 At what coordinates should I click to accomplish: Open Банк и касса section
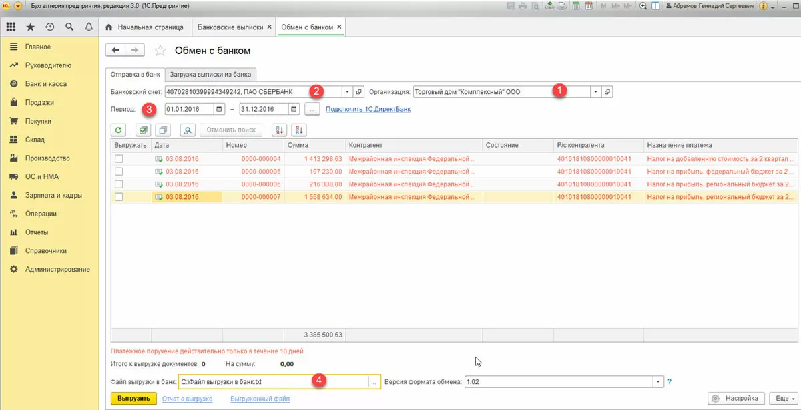[x=45, y=84]
